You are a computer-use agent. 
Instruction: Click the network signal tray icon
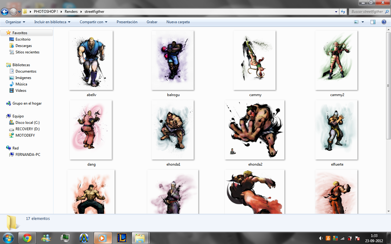342,238
